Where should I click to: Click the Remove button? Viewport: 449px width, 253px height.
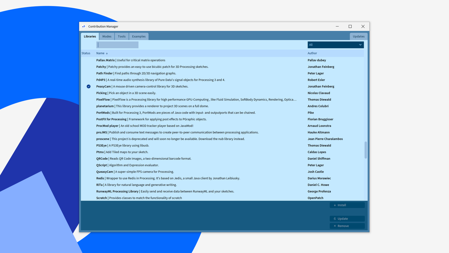coord(347,226)
